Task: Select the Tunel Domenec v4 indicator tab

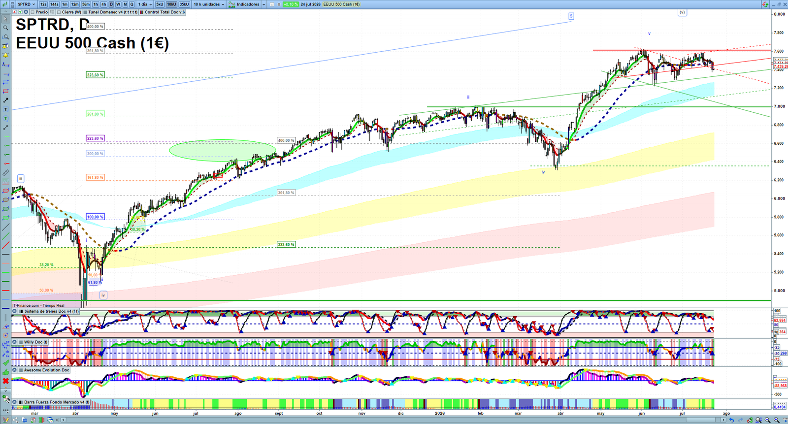Action: 110,12
